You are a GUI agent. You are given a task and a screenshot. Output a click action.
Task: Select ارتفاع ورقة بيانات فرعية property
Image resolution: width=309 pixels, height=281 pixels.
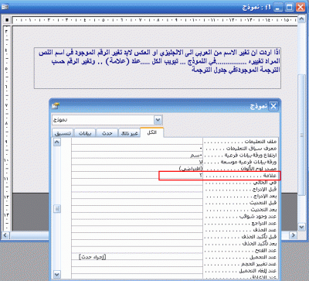[241, 155]
